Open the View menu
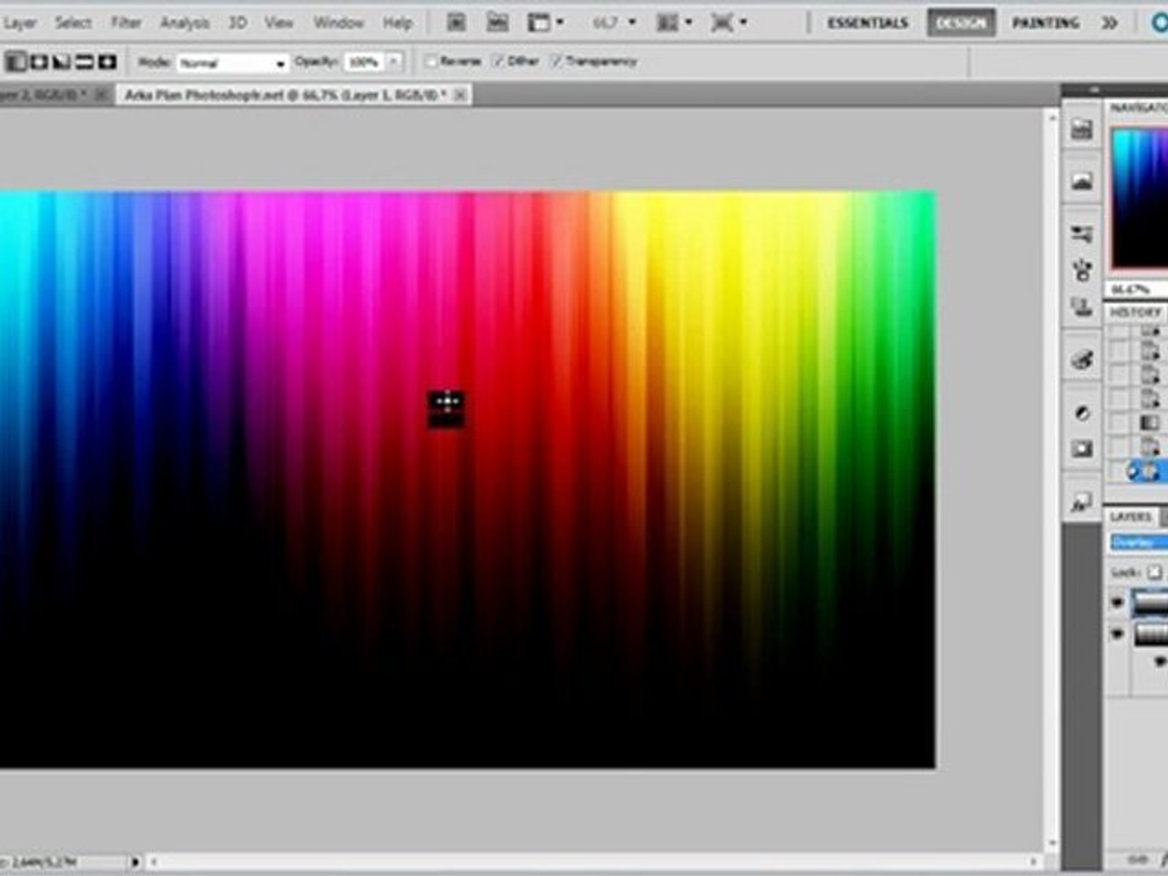This screenshot has height=876, width=1168. pos(279,23)
